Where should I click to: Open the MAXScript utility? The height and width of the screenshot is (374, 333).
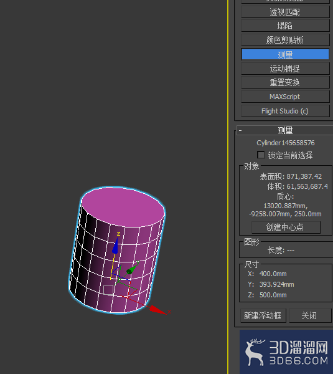(285, 97)
